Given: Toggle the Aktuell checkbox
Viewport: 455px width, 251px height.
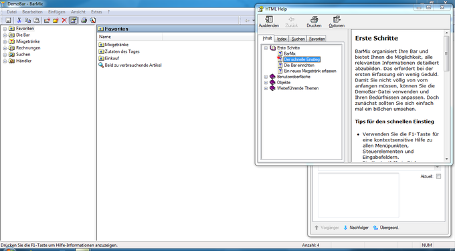Looking at the screenshot, I should point(438,176).
